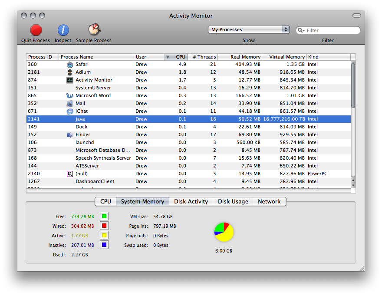Open the Inspect info icon
The height and width of the screenshot is (295, 382).
pos(63,30)
